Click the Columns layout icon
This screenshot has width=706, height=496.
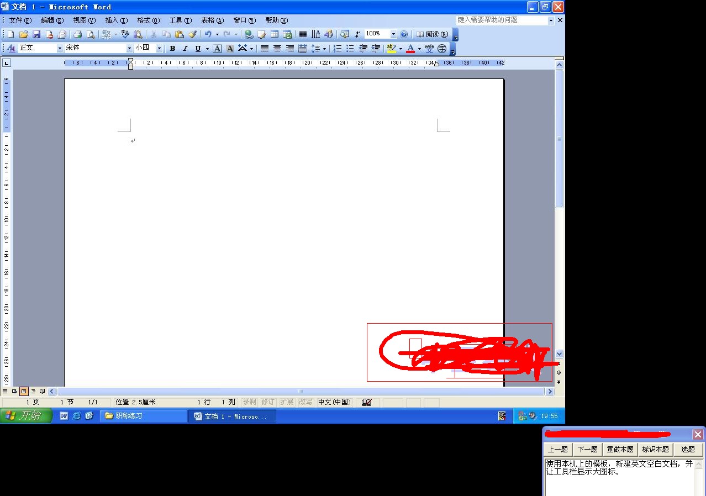point(303,34)
